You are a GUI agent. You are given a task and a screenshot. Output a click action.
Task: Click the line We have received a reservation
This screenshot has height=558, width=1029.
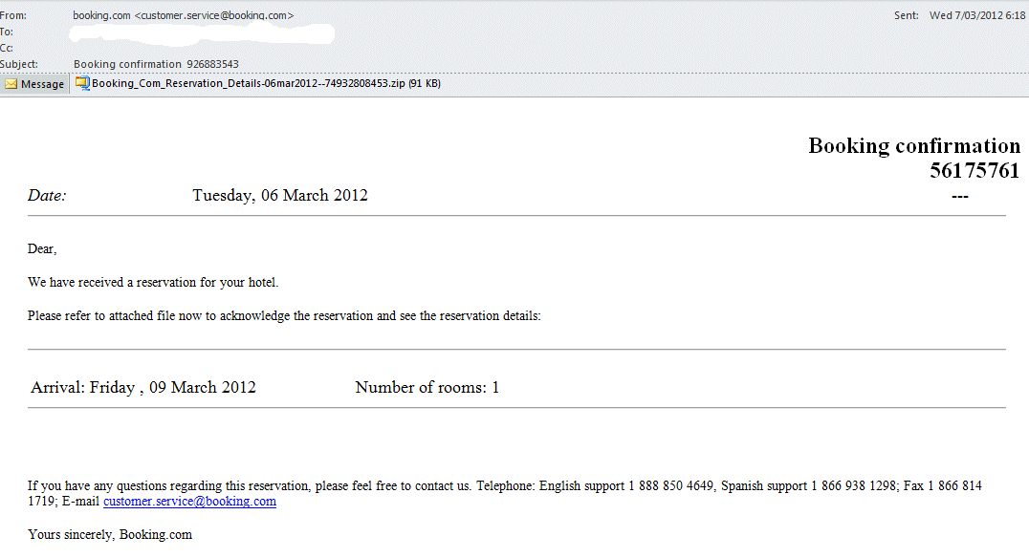point(153,283)
